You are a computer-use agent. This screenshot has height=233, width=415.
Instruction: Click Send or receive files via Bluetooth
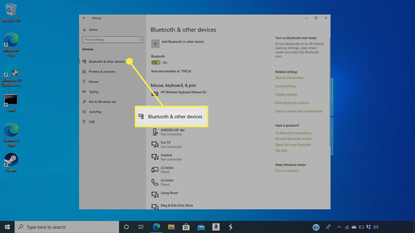coord(299,111)
